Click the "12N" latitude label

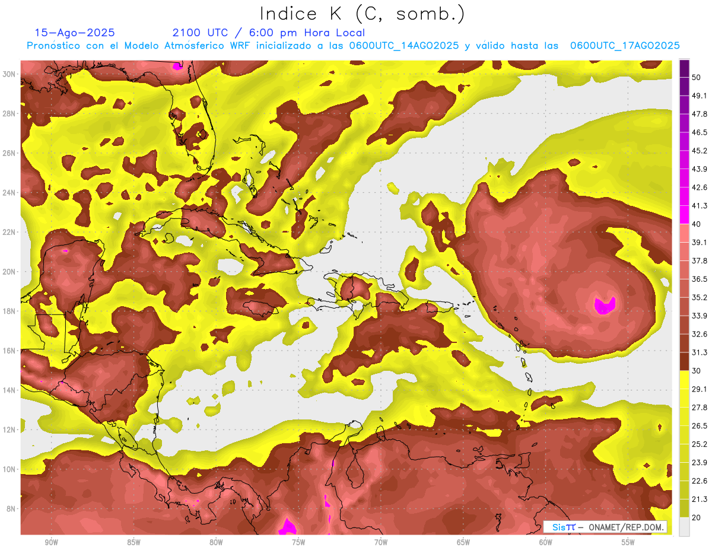(x=9, y=430)
